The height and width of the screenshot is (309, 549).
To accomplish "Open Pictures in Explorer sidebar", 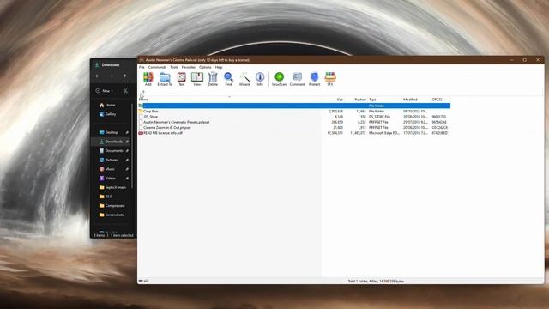I will tap(109, 160).
